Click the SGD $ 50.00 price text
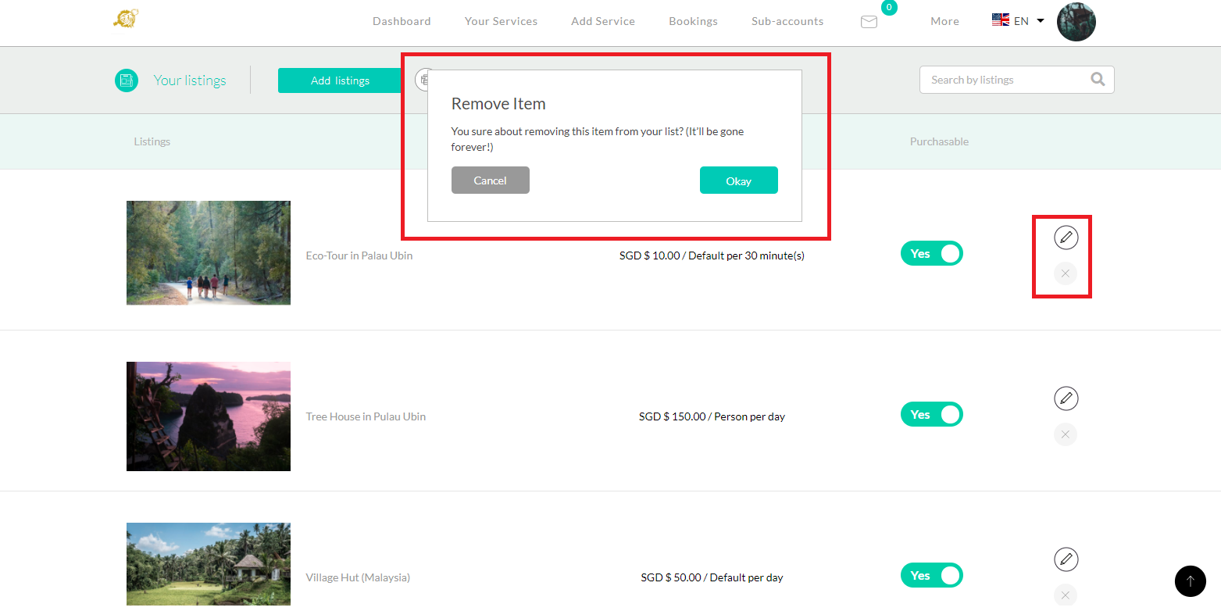 pos(712,577)
